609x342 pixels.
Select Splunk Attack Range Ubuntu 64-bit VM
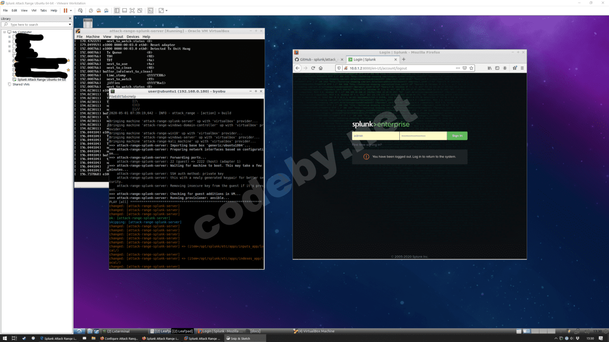click(41, 80)
